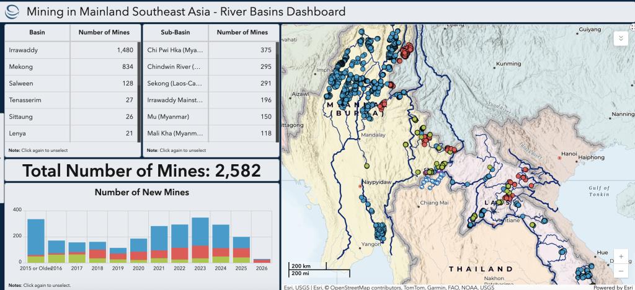Click the Hanoi label on the map
The height and width of the screenshot is (290, 635).
568,154
